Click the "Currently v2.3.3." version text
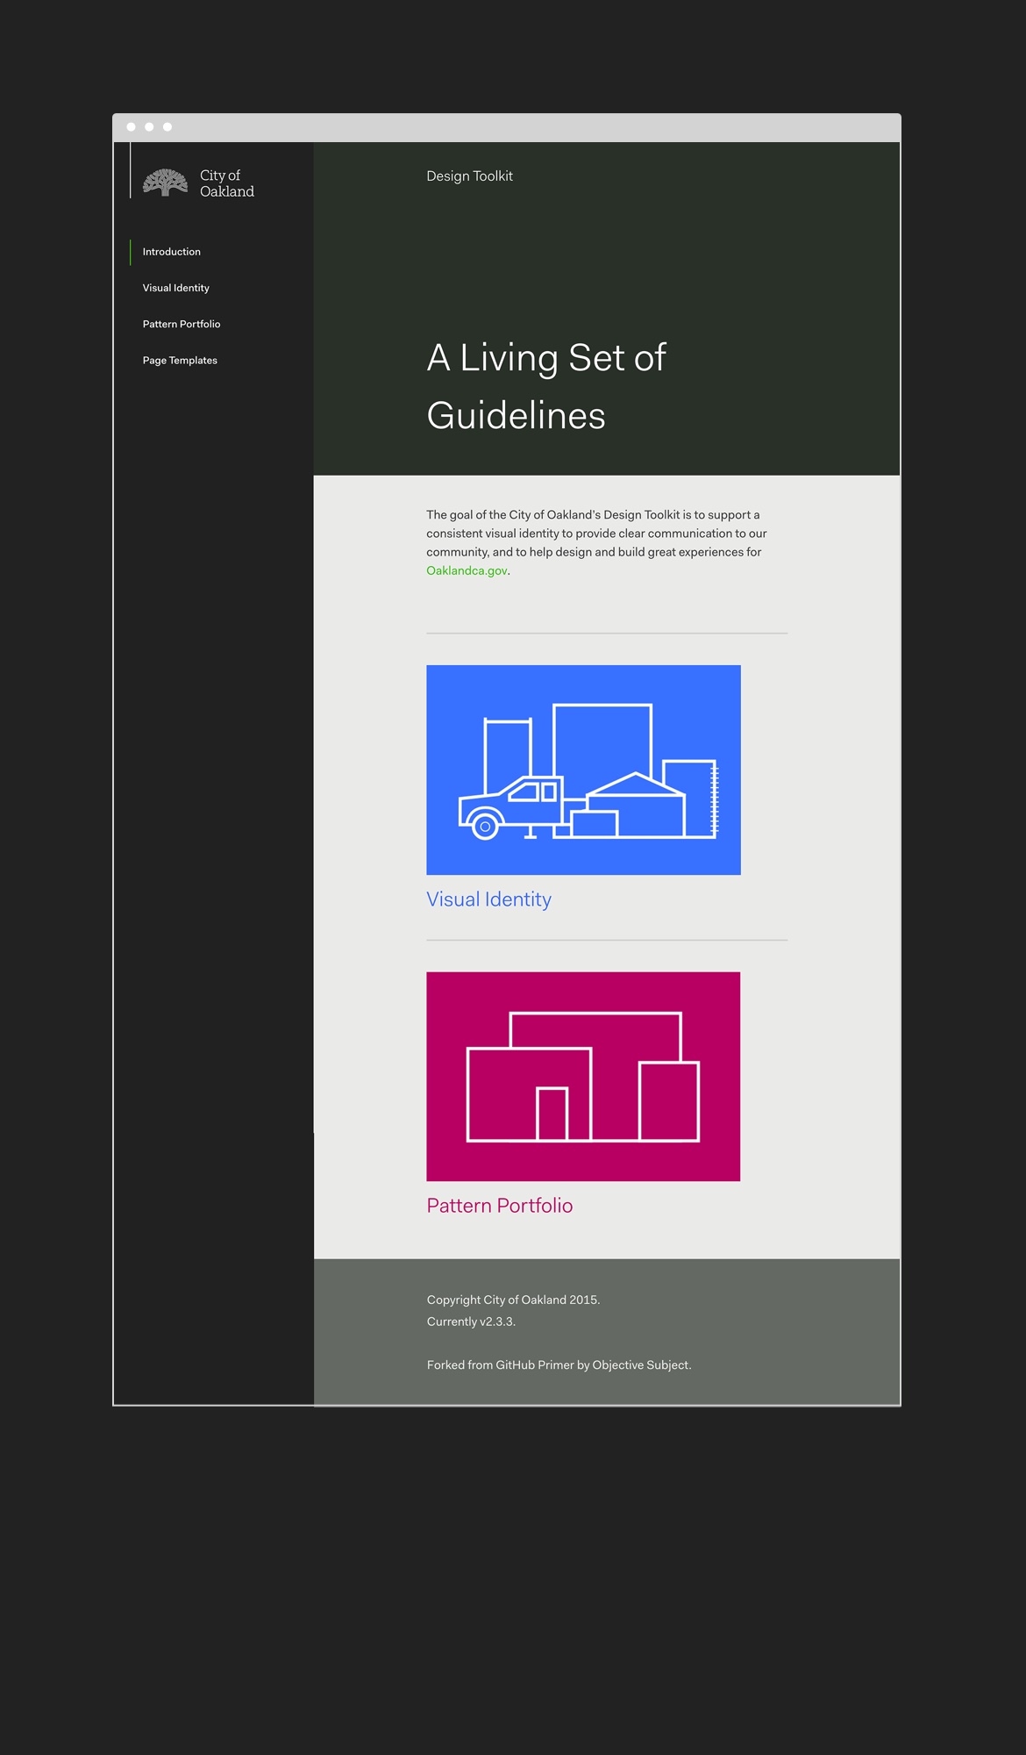Screen dimensions: 1026x1755 (471, 1322)
